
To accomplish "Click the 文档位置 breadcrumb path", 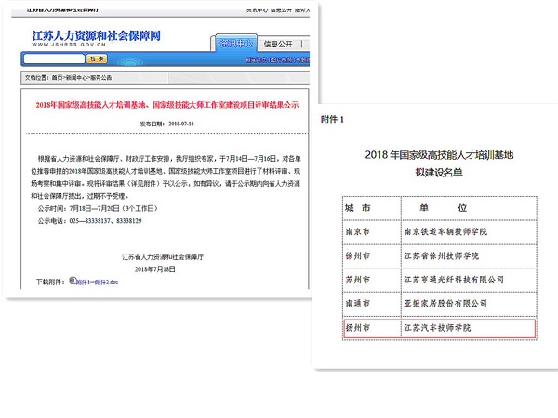I will pos(68,77).
